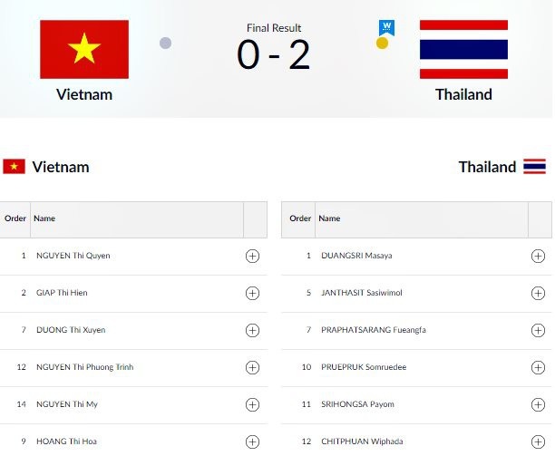Click the HOANG Thi Hoa player name

tap(66, 441)
